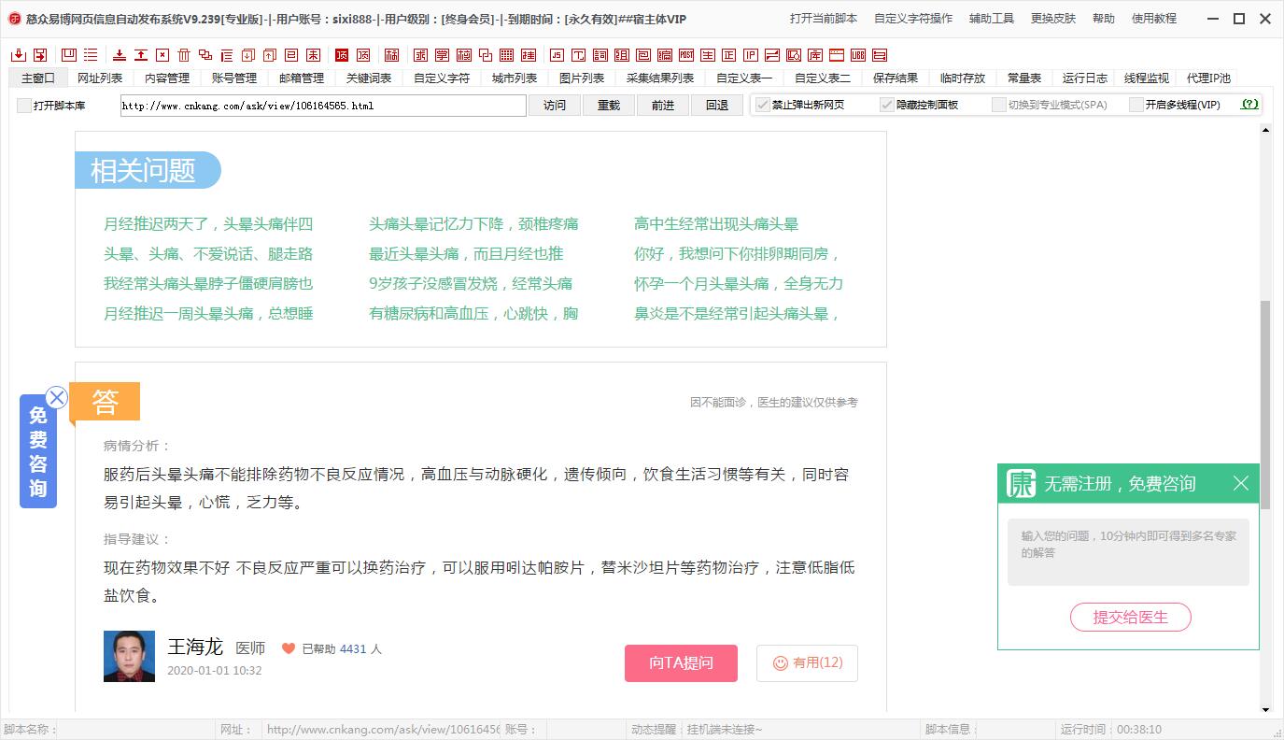
Task: Click the underlined upload arrow icon
Action: point(141,55)
